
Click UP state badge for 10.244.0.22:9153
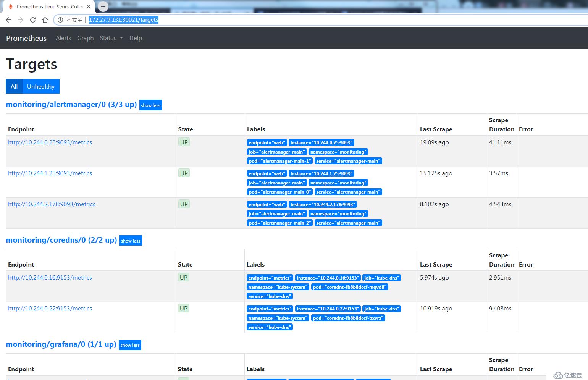tap(184, 308)
